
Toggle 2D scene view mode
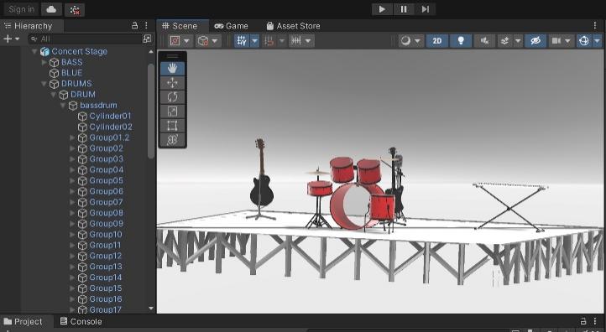(437, 40)
